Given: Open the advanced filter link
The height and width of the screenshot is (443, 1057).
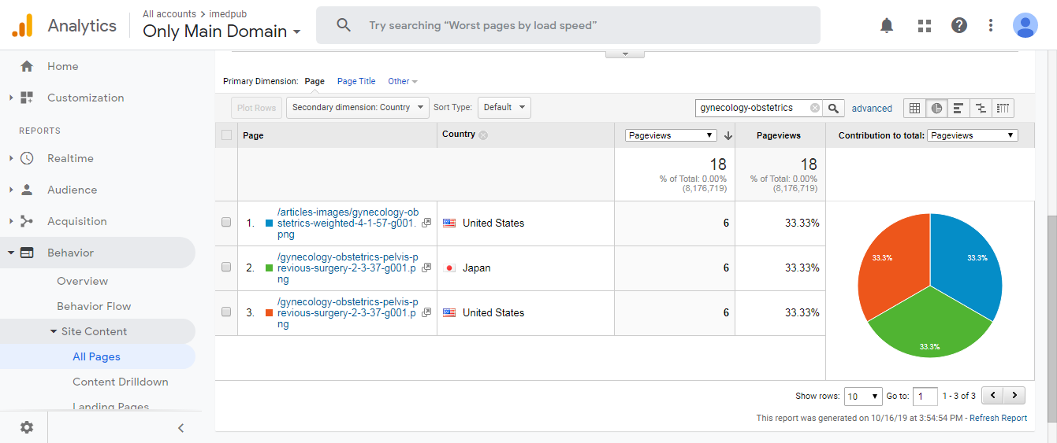Looking at the screenshot, I should pyautogui.click(x=872, y=109).
